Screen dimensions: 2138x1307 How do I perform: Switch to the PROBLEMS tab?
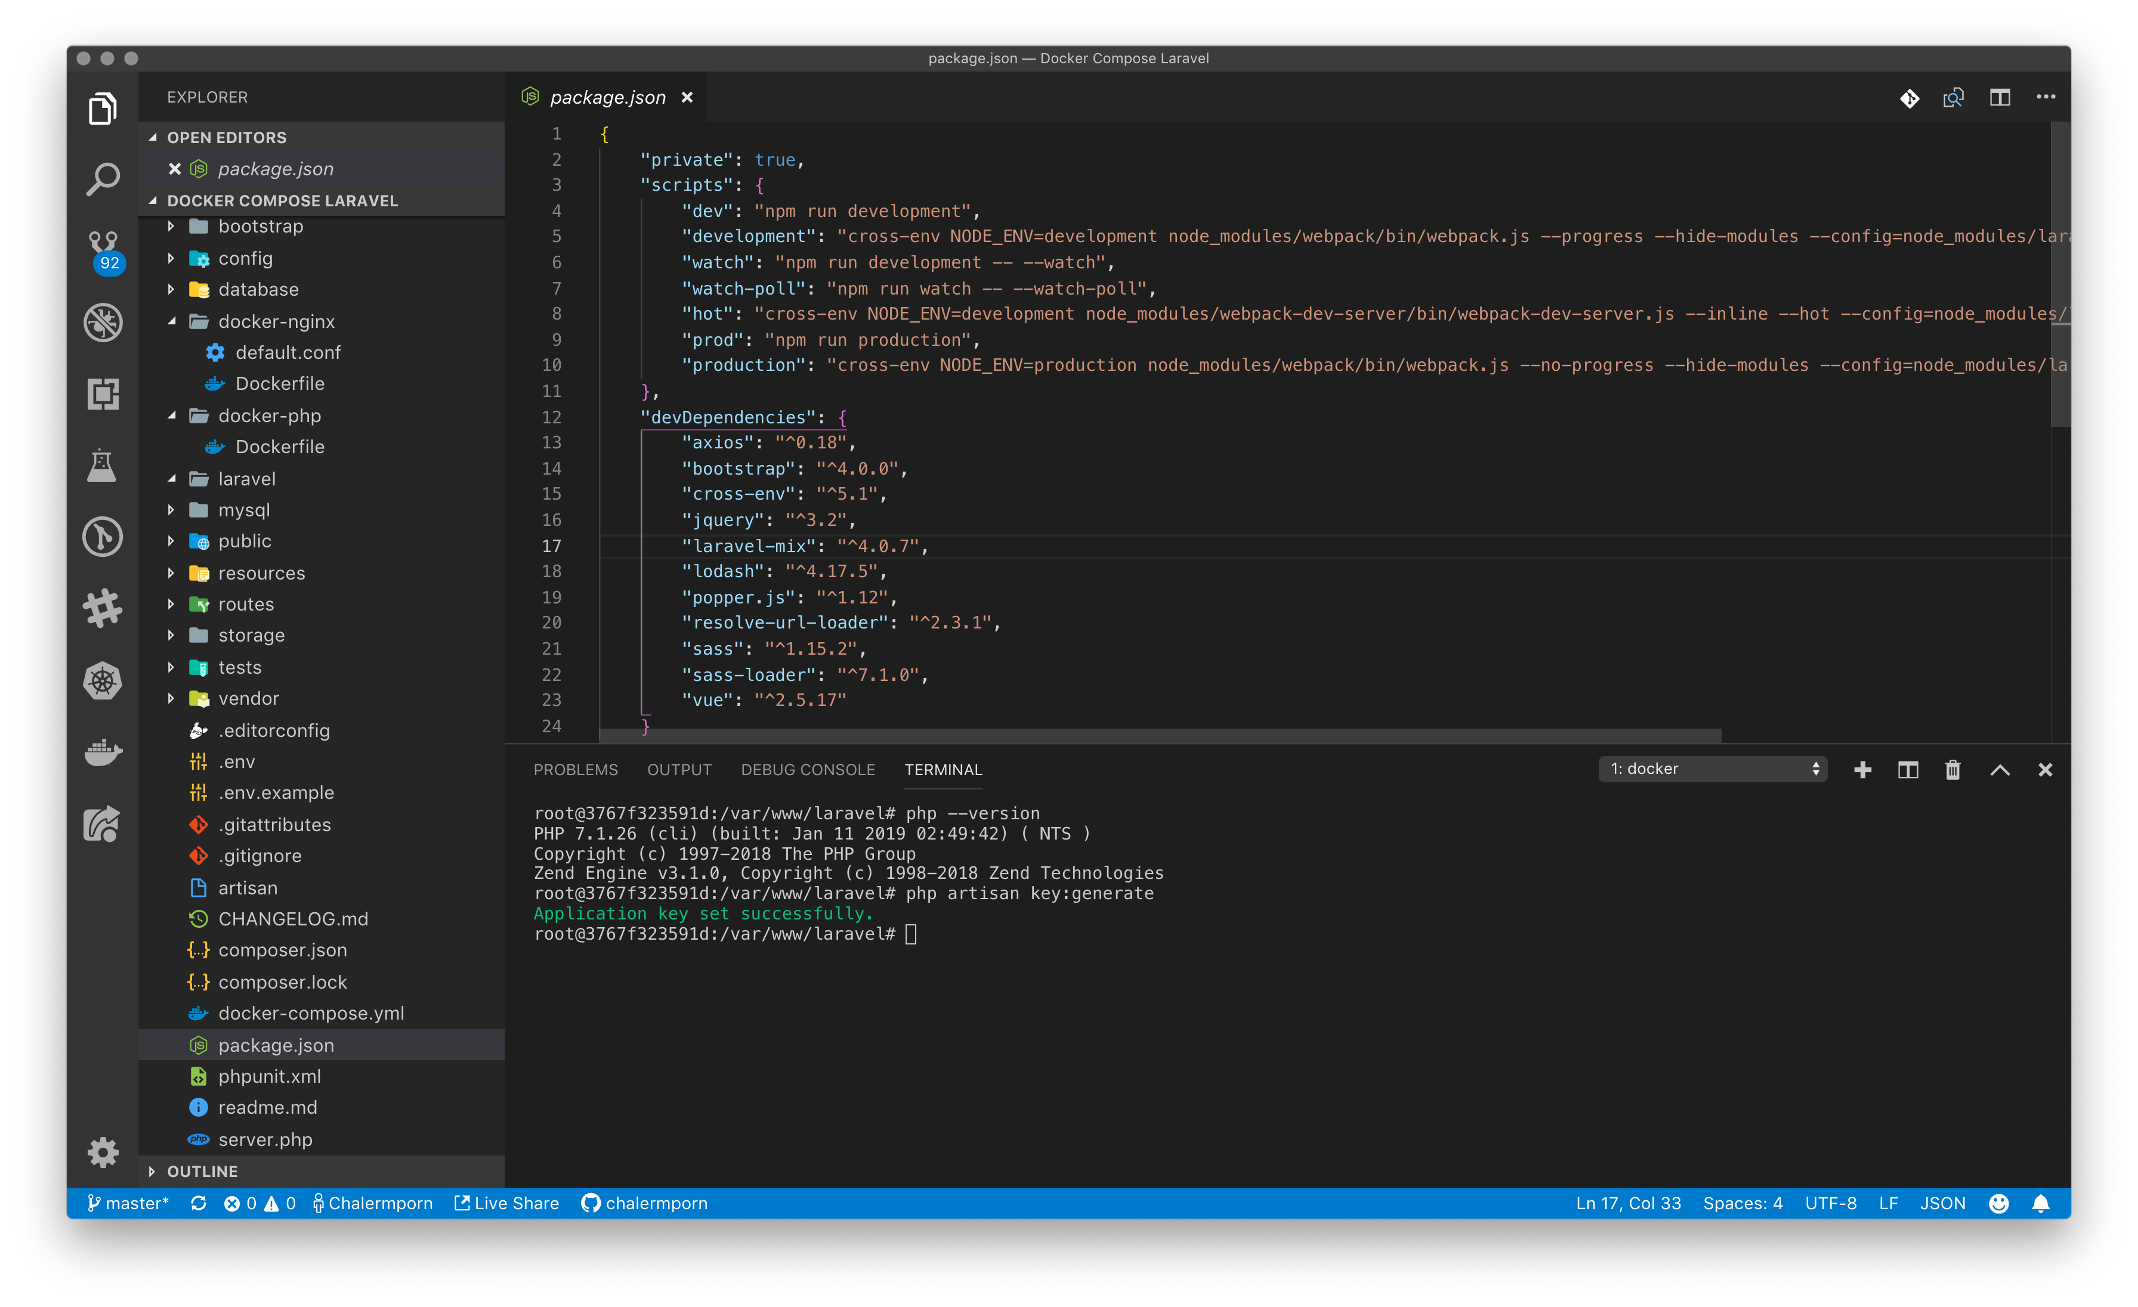point(575,770)
